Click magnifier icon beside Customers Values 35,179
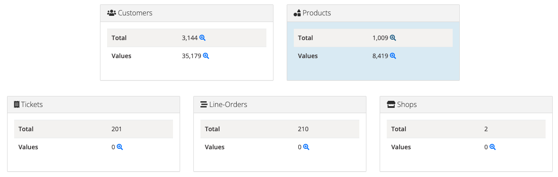This screenshot has height=177, width=558. point(206,56)
